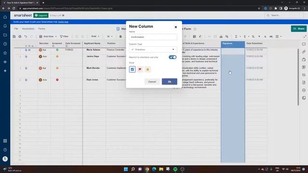Open WorkApps icon in sidebar
The image size is (308, 173).
pos(5,62)
